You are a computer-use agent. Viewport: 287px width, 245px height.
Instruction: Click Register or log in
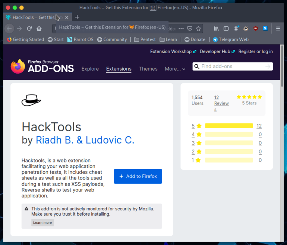click(x=256, y=52)
